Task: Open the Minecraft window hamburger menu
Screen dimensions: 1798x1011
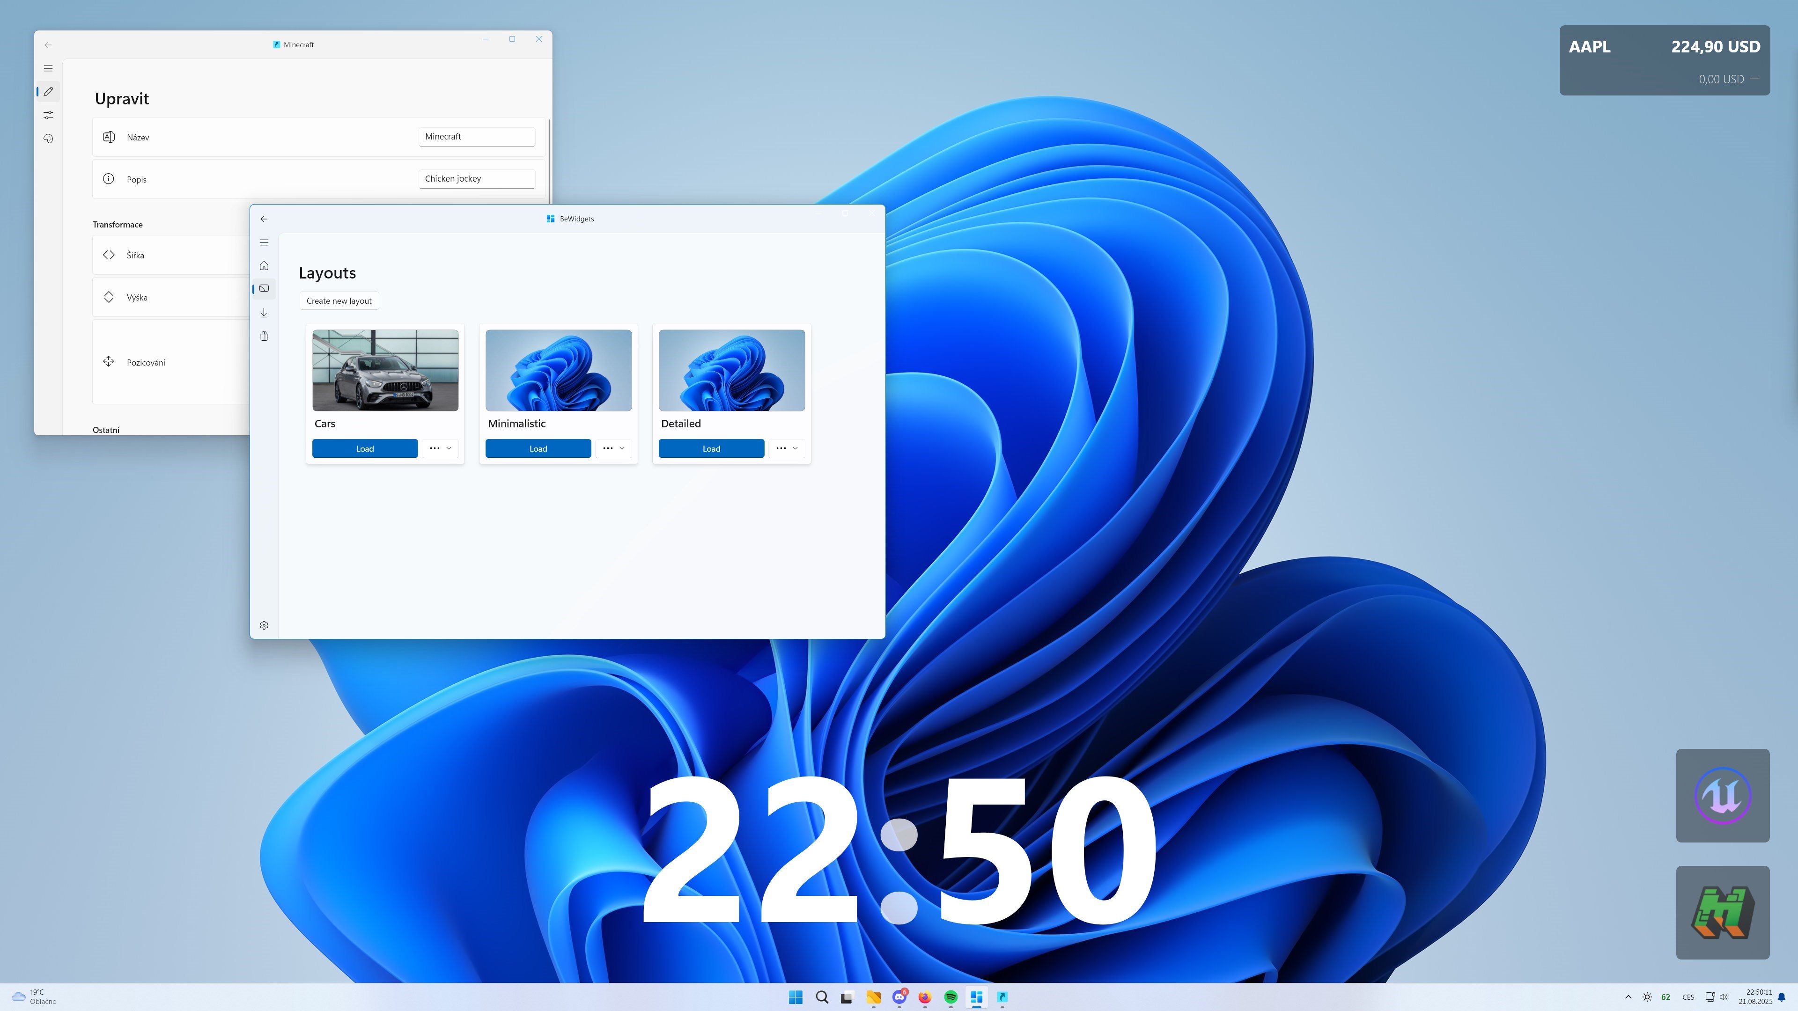Action: 48,68
